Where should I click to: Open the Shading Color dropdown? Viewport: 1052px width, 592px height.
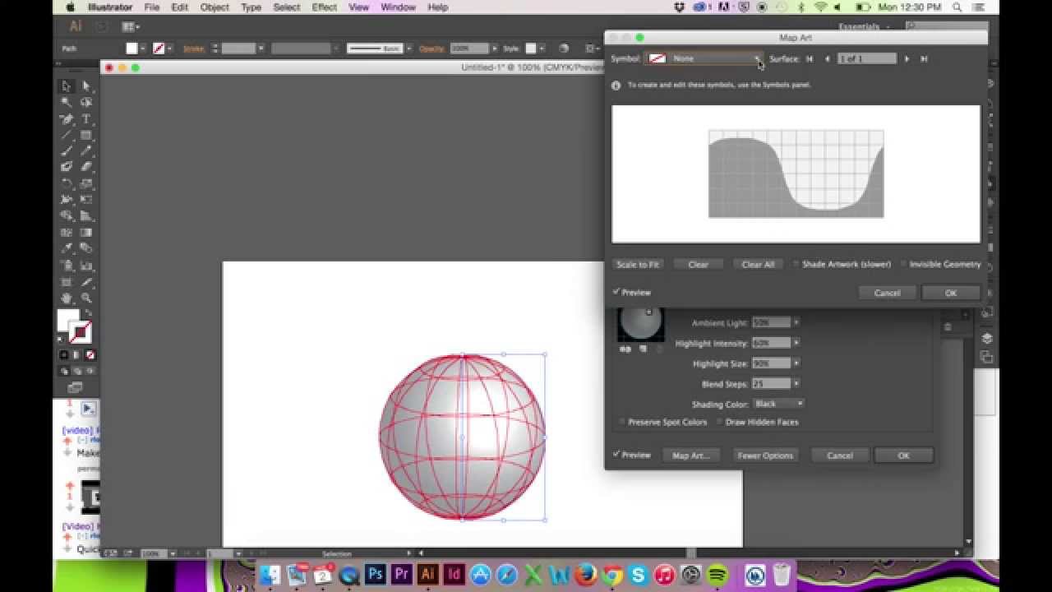(x=778, y=404)
